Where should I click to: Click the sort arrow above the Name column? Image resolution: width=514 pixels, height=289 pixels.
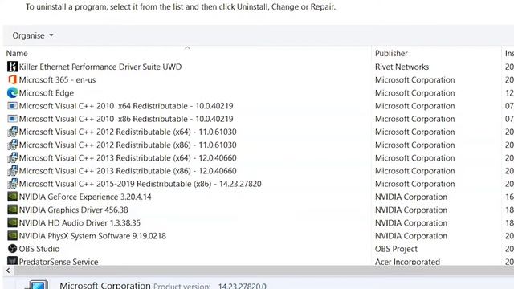pos(187,48)
